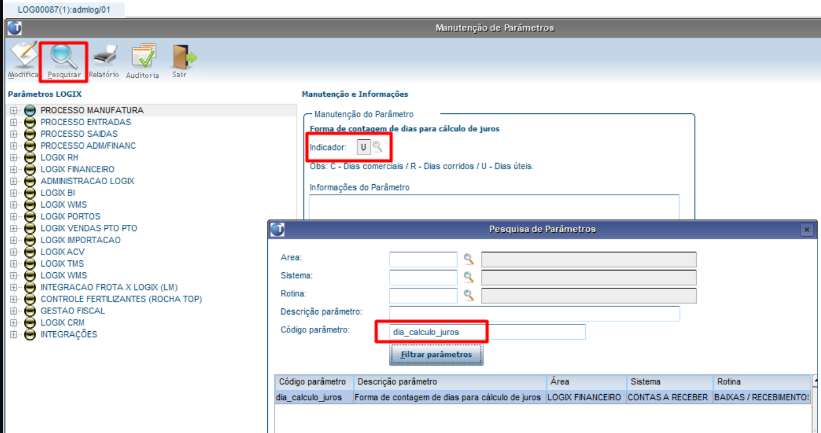Expand the PROCESSO ENTRADAS tree node
Viewport: 821px width, 433px height.
pos(13,122)
